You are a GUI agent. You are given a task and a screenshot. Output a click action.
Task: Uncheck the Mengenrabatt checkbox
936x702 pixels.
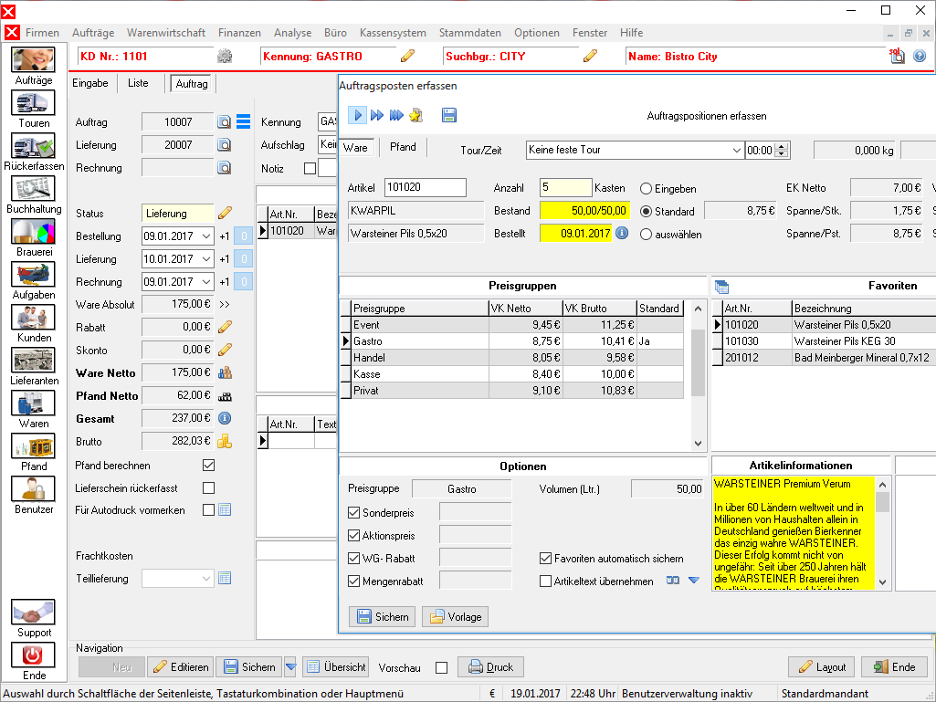tap(353, 581)
